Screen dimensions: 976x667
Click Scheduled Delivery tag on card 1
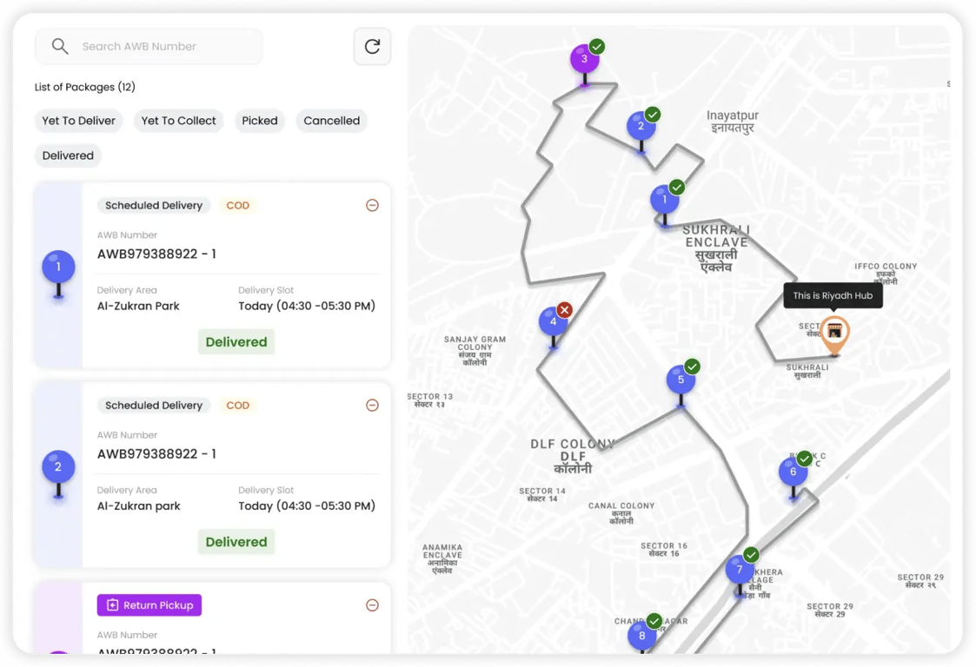pos(154,205)
